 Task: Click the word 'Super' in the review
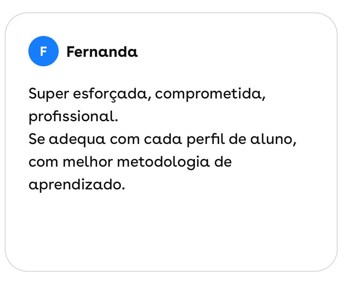49,94
